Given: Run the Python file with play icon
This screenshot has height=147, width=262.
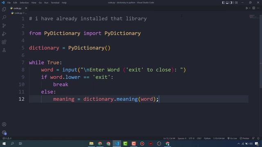Looking at the screenshot, I should point(246,8).
